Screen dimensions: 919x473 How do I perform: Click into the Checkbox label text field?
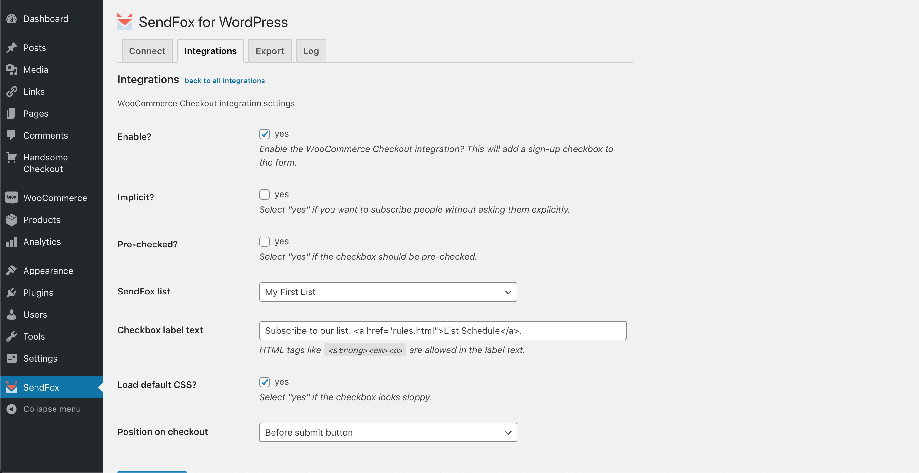click(443, 330)
